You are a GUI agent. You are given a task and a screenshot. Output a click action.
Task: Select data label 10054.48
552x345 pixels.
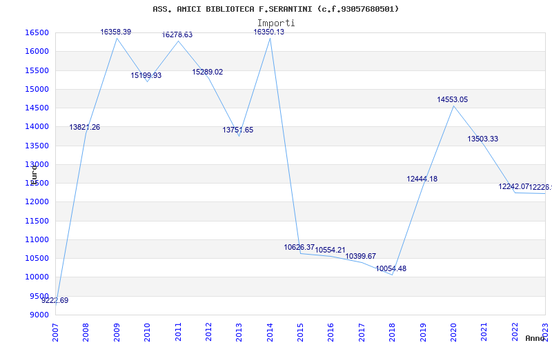(391, 269)
